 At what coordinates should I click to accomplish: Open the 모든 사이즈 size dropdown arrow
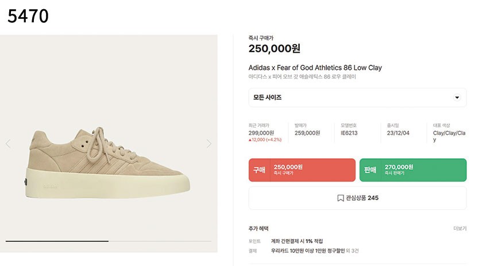(x=457, y=97)
